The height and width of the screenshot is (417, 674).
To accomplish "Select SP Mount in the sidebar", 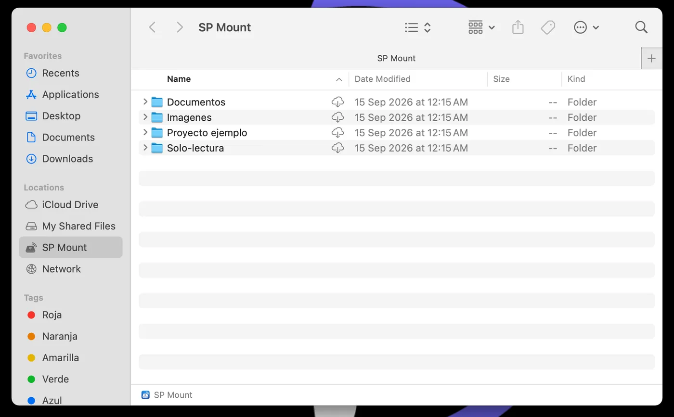I will click(71, 247).
